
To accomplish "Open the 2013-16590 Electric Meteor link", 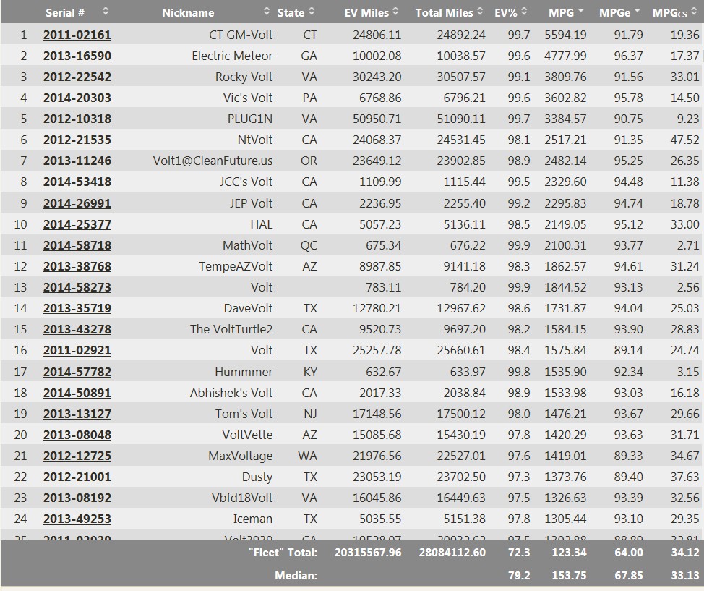I will [77, 56].
